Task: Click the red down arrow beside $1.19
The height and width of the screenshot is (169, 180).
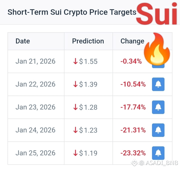Action: pyautogui.click(x=75, y=153)
